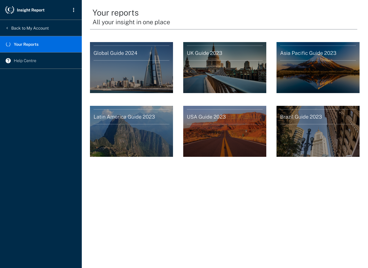Click the 'Your reports' page heading
This screenshot has width=368, height=268.
click(x=116, y=13)
